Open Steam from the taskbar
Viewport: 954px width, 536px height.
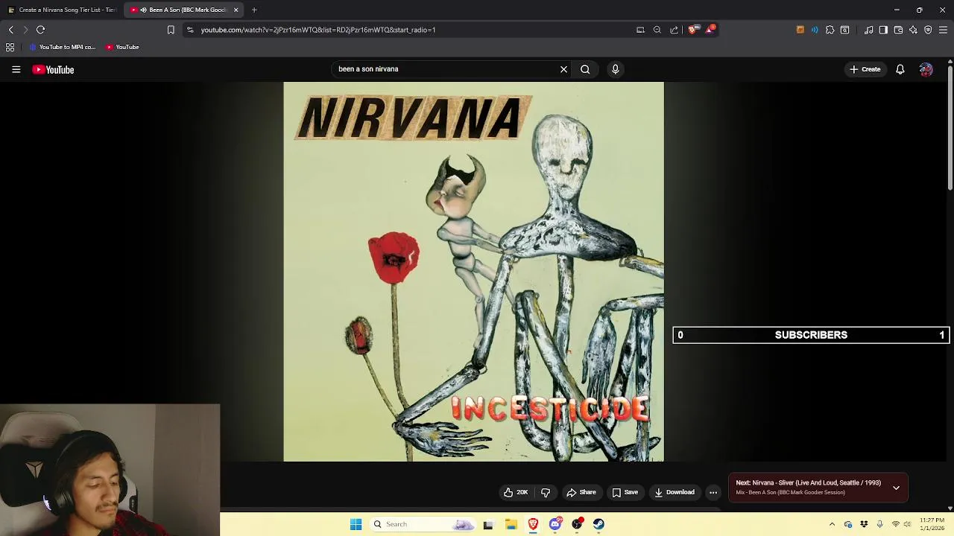(598, 524)
